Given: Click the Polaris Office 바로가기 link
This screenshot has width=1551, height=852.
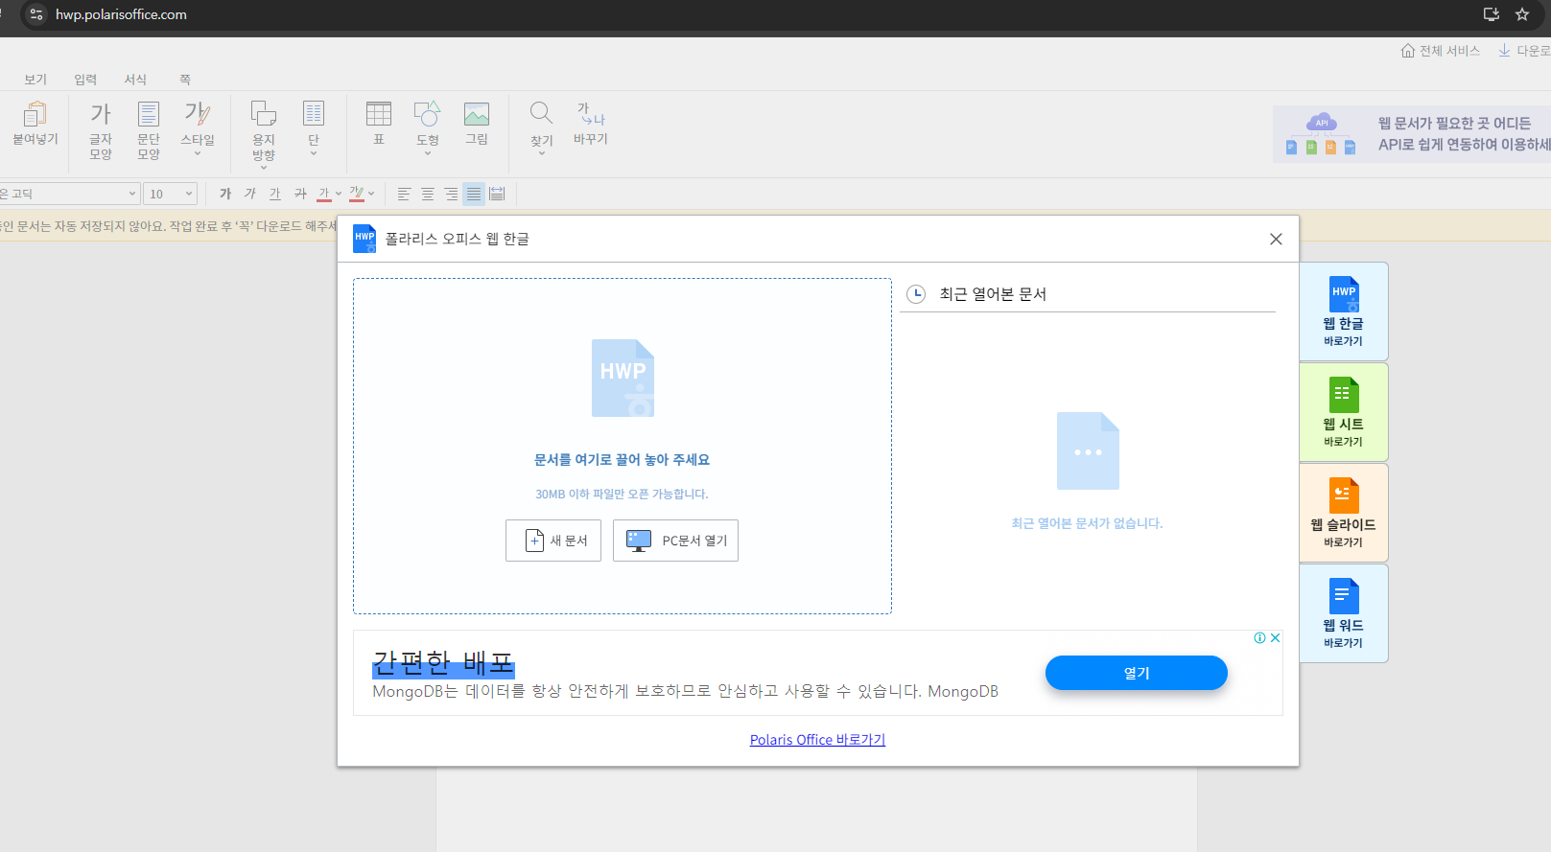Looking at the screenshot, I should tap(817, 740).
